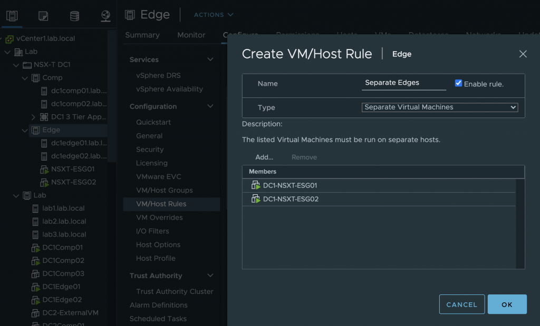Click the DC1-NSXT-ESG02 member VM icon

pos(256,199)
